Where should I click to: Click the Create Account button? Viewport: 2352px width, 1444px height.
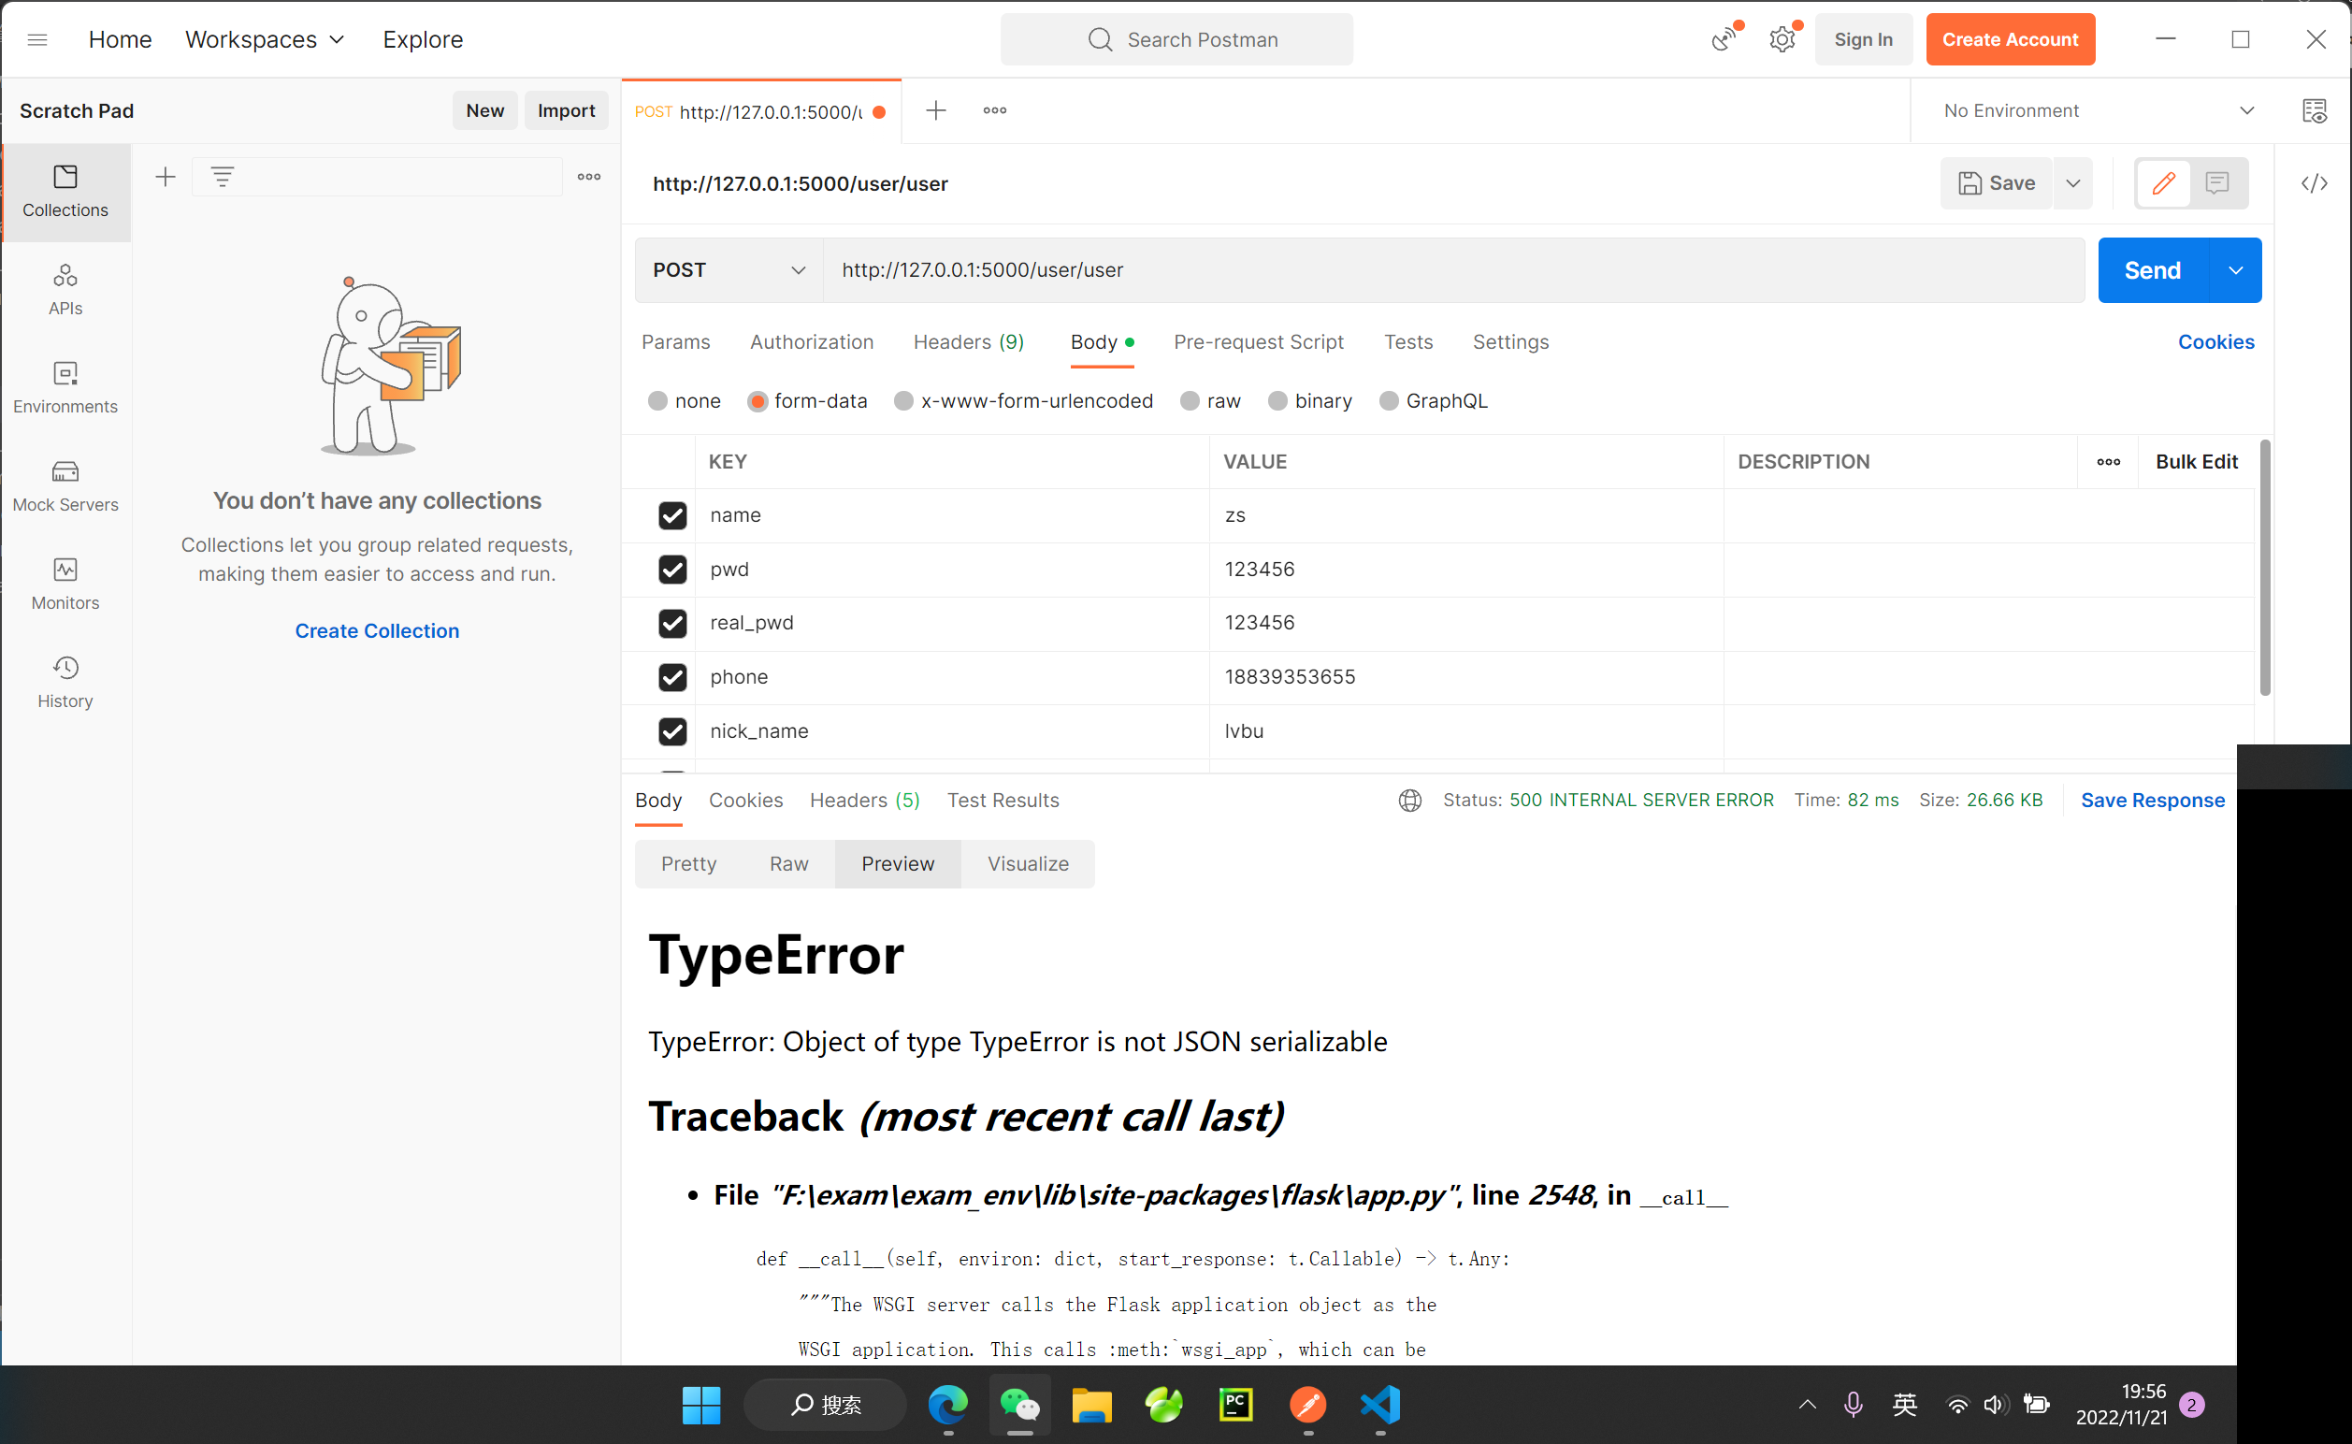[x=2009, y=39]
